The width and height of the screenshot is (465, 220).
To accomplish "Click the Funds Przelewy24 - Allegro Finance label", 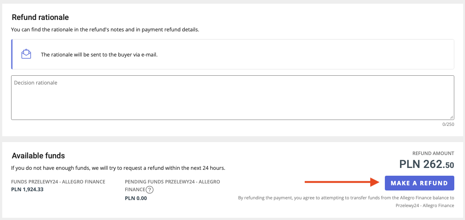I will click(x=58, y=182).
